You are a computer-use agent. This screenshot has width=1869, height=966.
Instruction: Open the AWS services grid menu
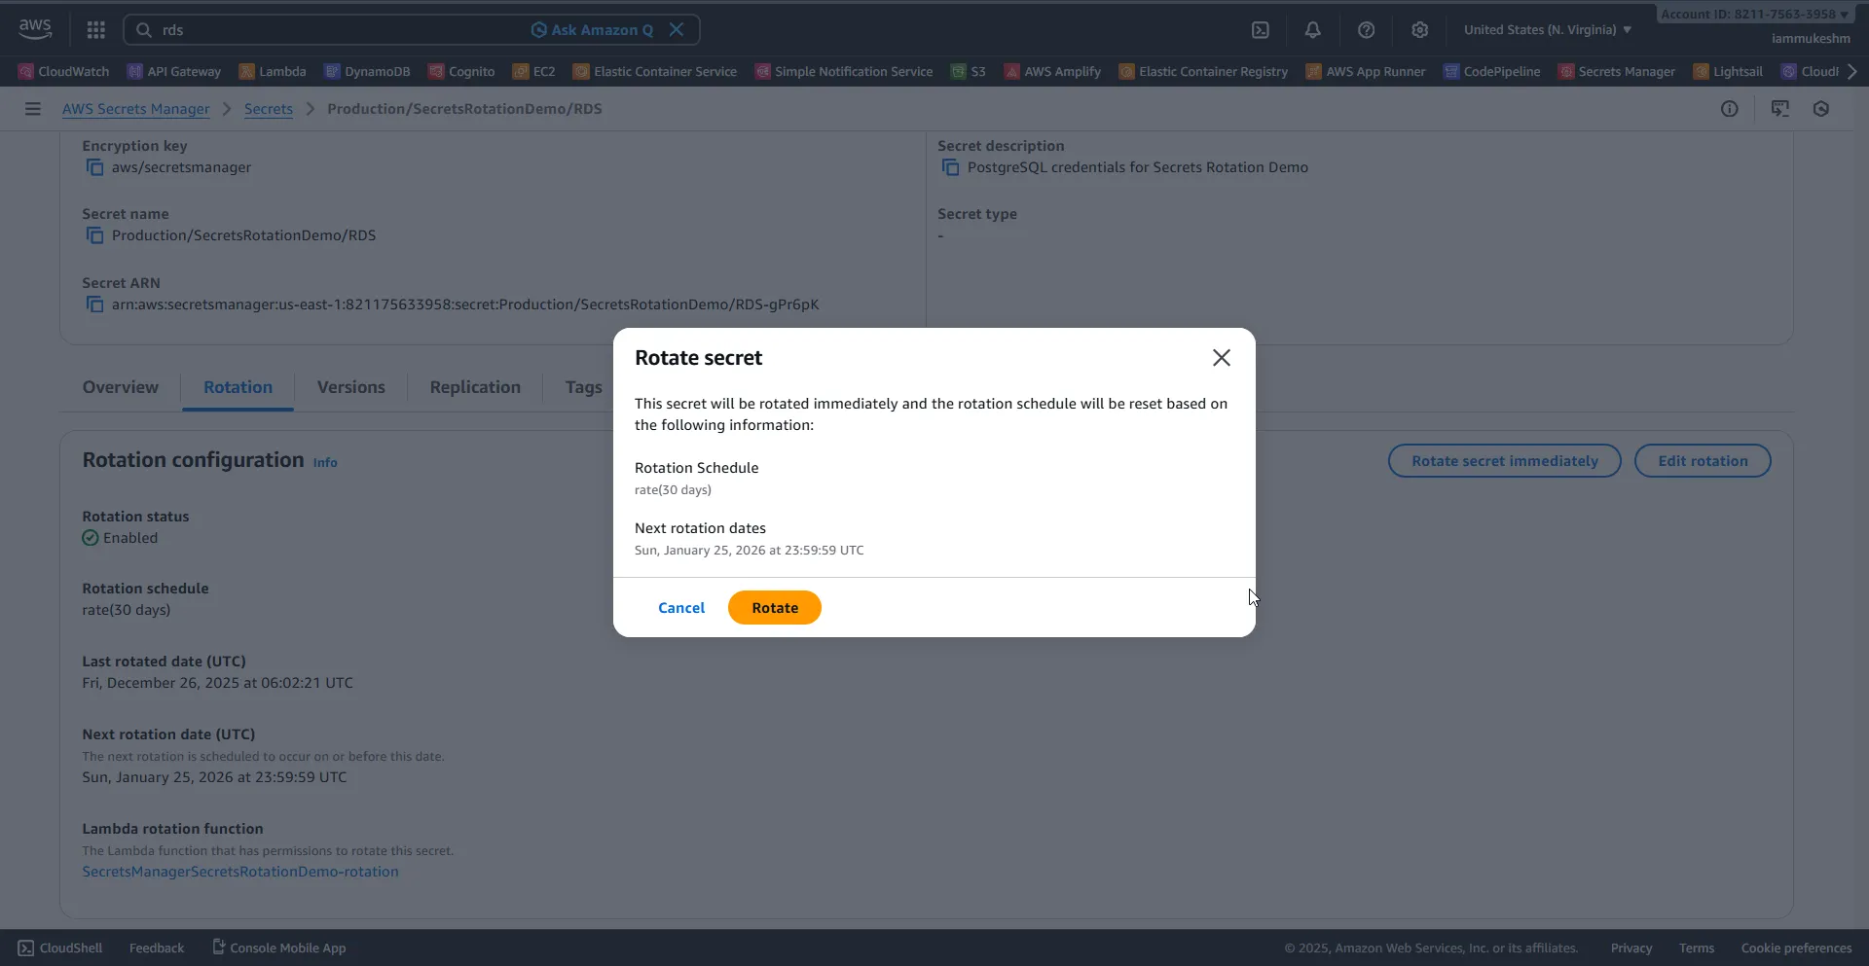click(x=94, y=29)
